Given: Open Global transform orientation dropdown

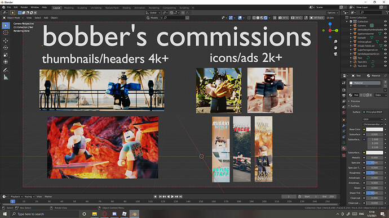Looking at the screenshot, I should coord(153,12).
